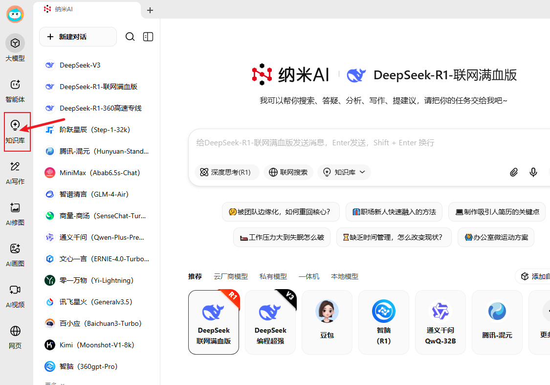Open 零一万物 (Yi-Lightning) model
This screenshot has height=385, width=550.
[97, 280]
